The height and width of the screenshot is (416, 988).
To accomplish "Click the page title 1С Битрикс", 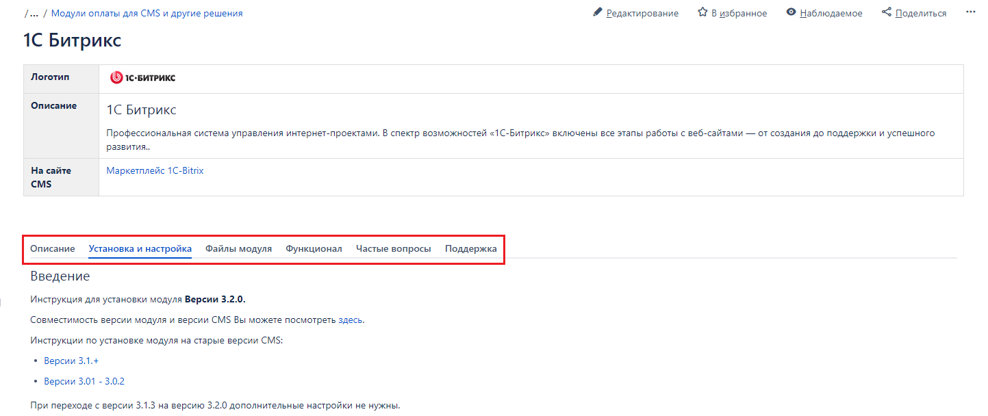I will pyautogui.click(x=73, y=40).
